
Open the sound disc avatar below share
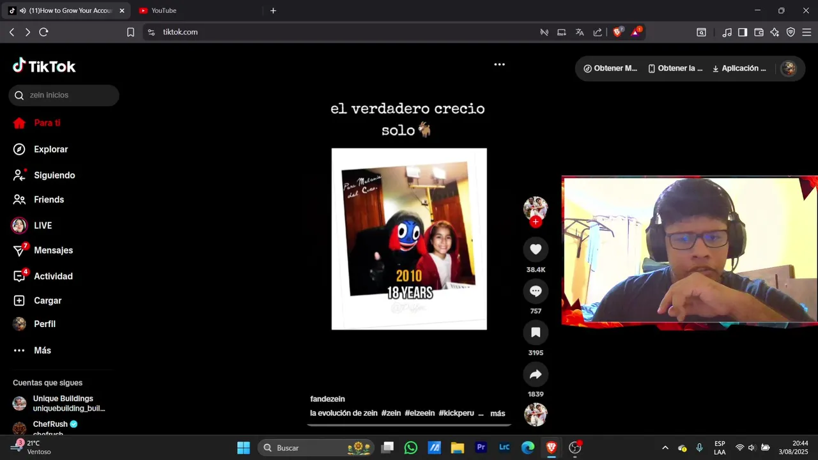click(x=536, y=415)
